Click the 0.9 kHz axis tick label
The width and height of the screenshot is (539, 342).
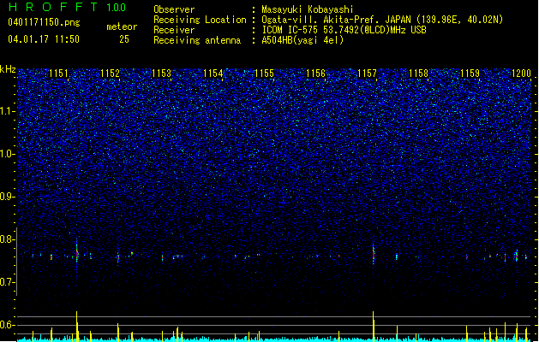click(8, 197)
